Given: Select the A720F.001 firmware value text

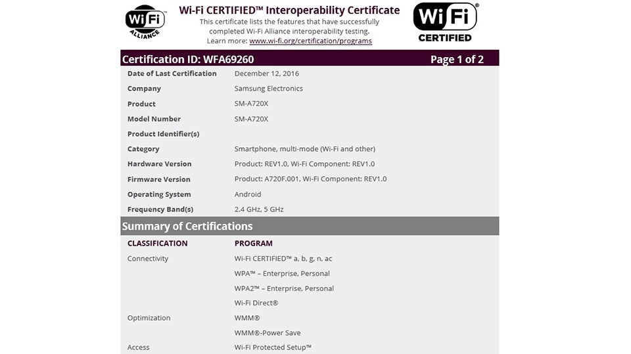Looking at the screenshot, I should point(310,179).
